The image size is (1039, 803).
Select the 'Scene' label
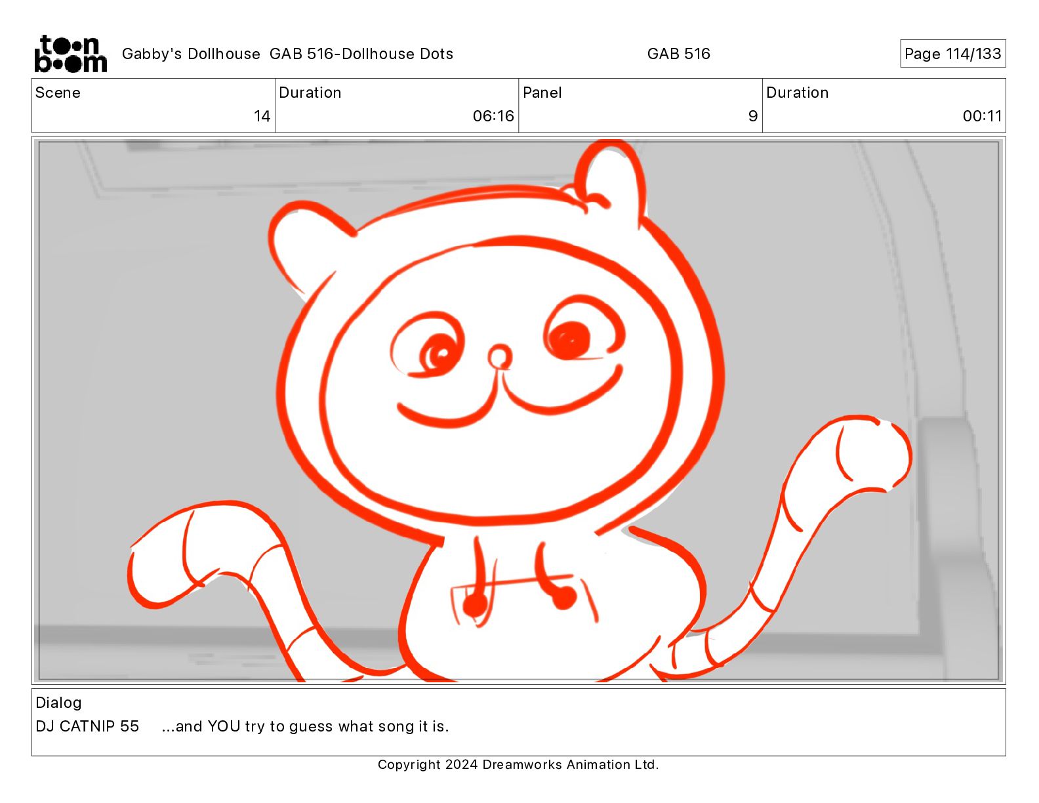click(58, 93)
